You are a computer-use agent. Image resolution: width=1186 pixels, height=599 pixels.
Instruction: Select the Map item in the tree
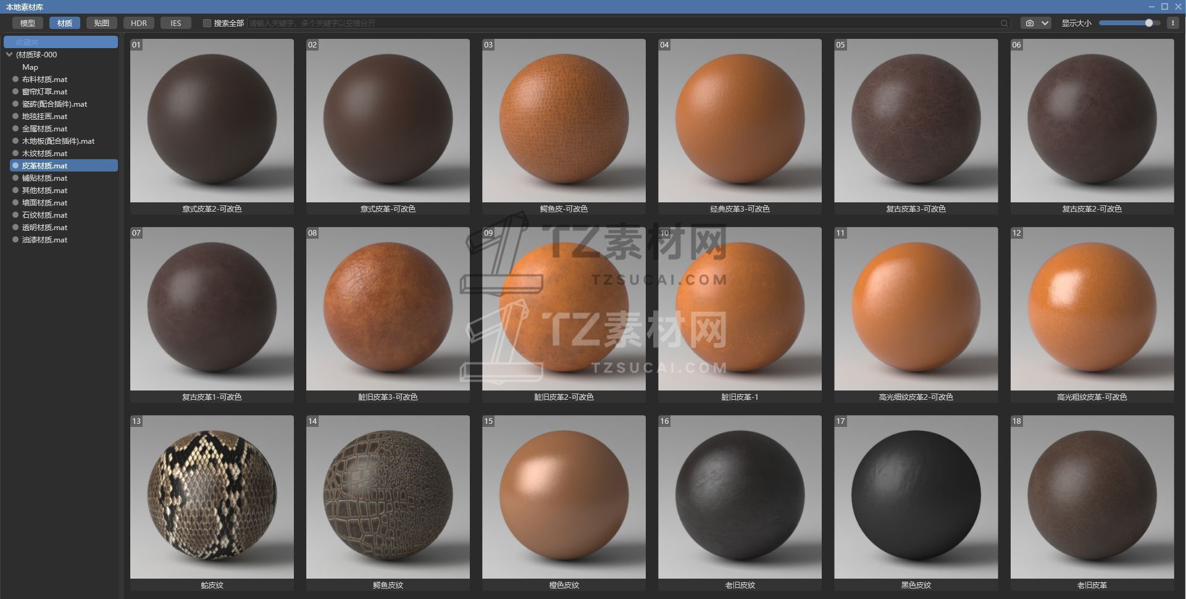tap(30, 67)
